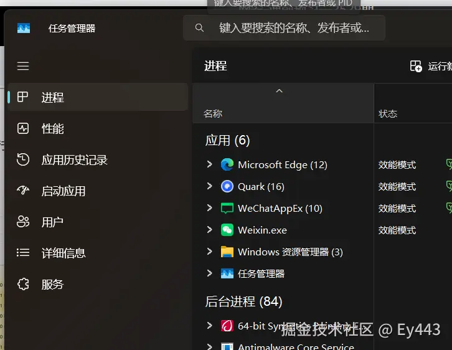
Task: Open the 详细信息 page
Action: (98, 253)
